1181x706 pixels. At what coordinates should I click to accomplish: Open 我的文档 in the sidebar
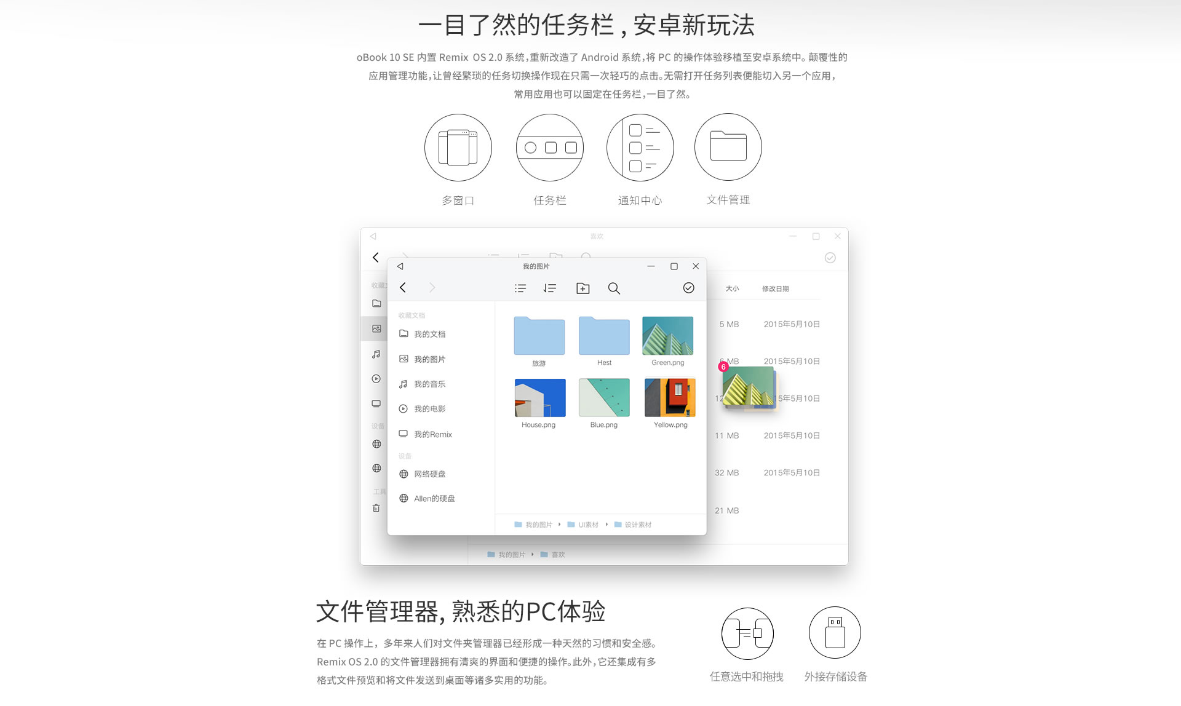coord(429,334)
